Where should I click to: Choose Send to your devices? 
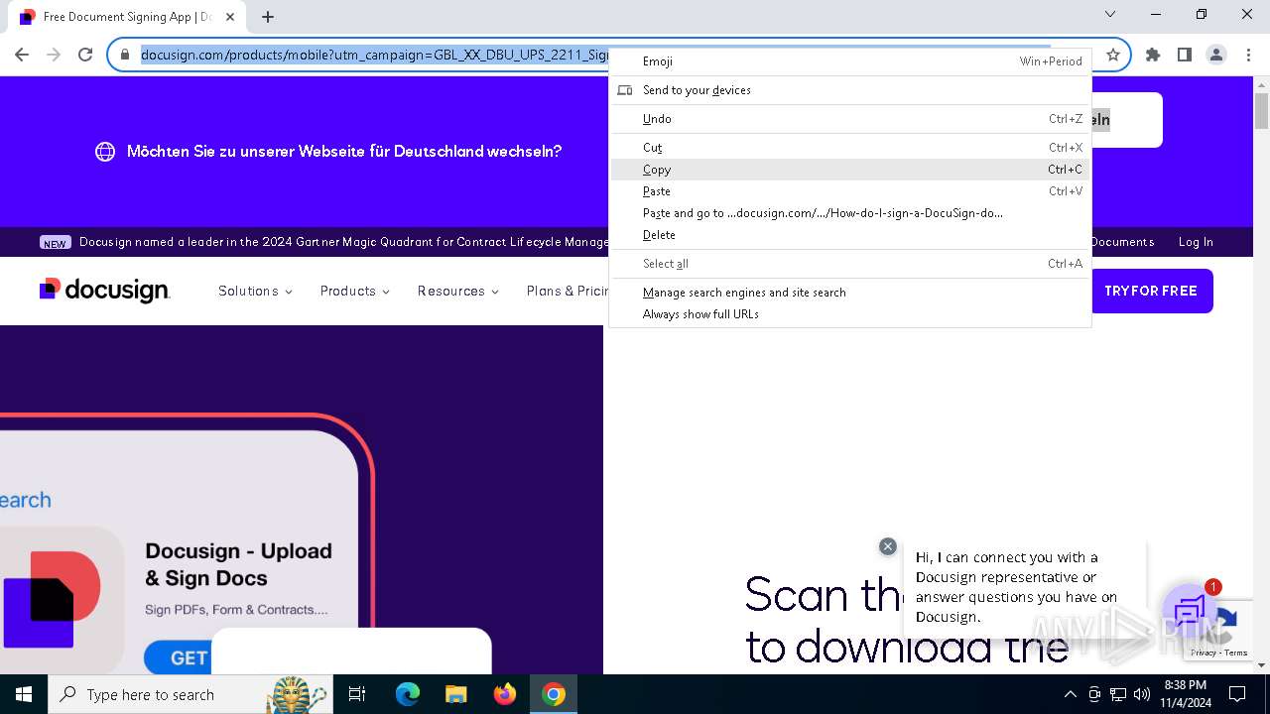pos(850,90)
